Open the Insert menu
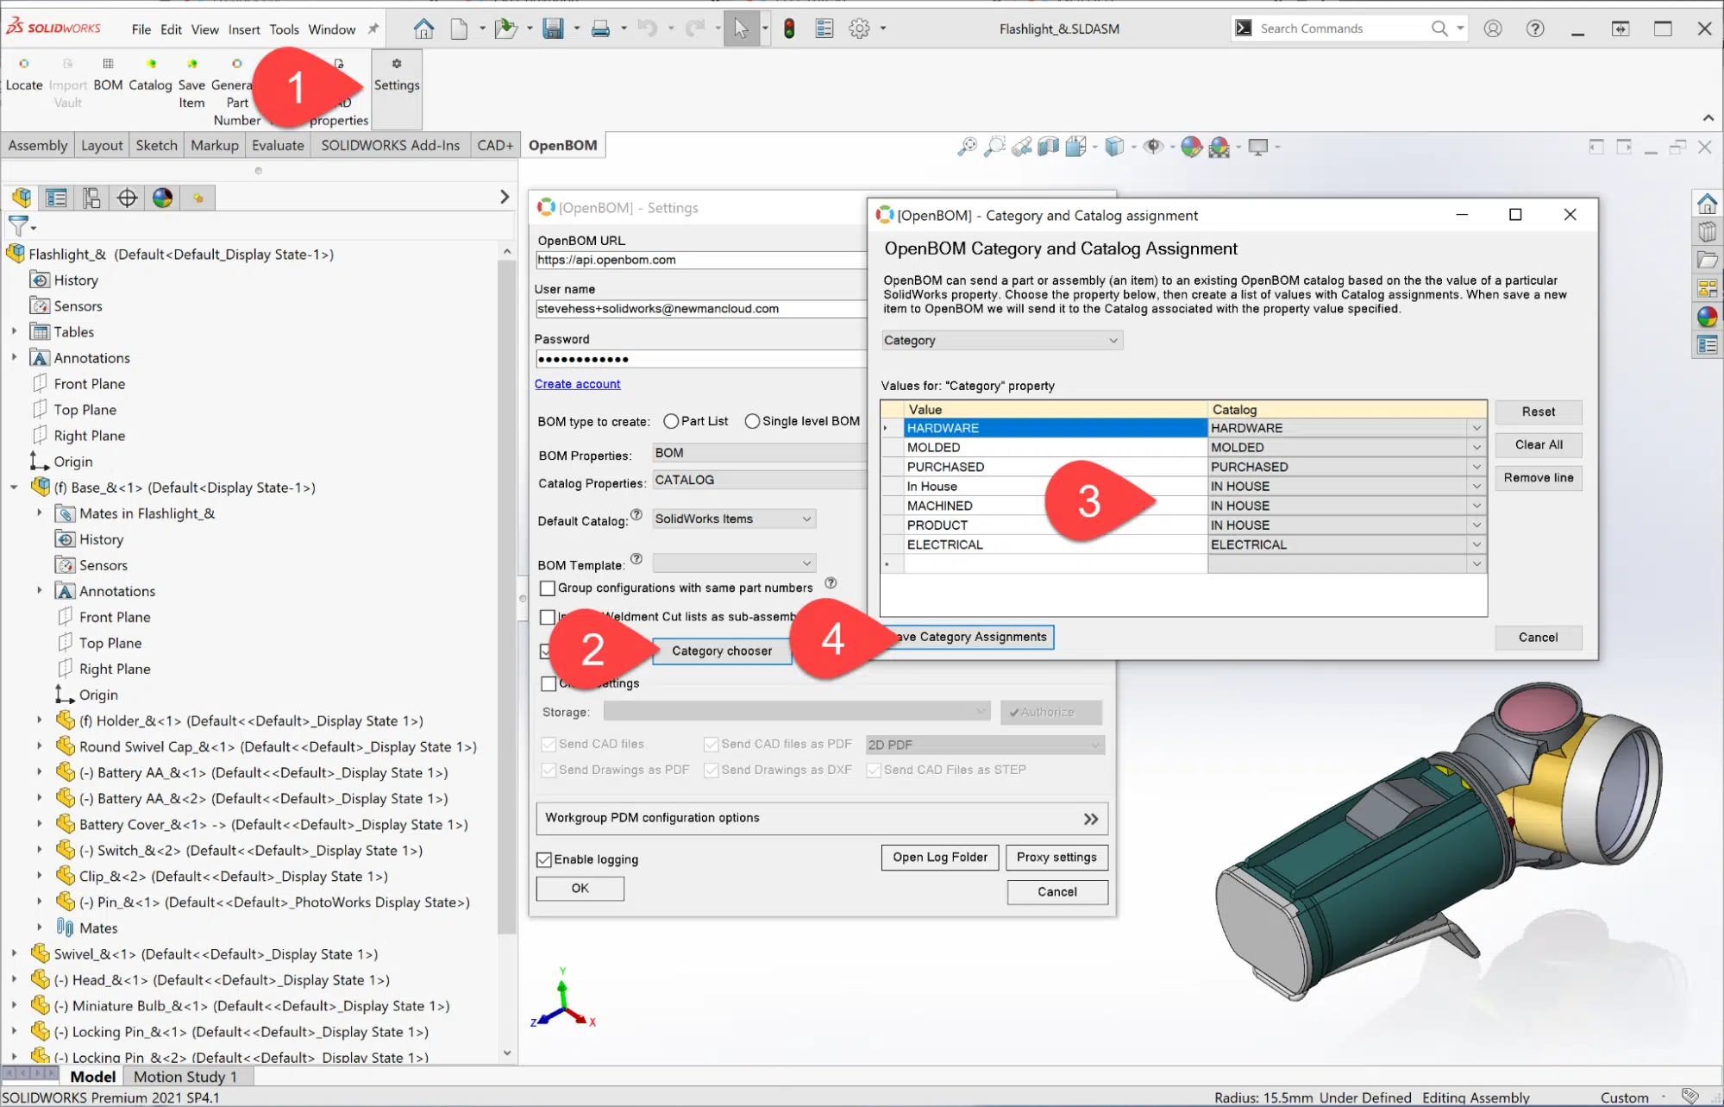This screenshot has width=1724, height=1107. coord(244,29)
